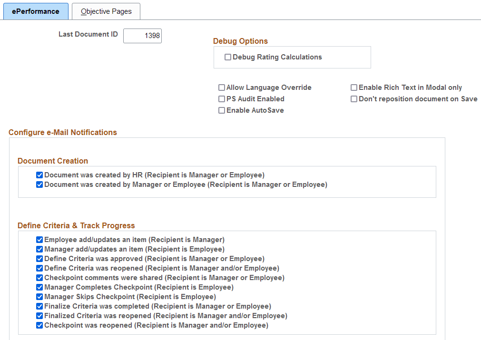This screenshot has height=340, width=481.
Task: Select the ePerformance tab
Action: coord(36,11)
